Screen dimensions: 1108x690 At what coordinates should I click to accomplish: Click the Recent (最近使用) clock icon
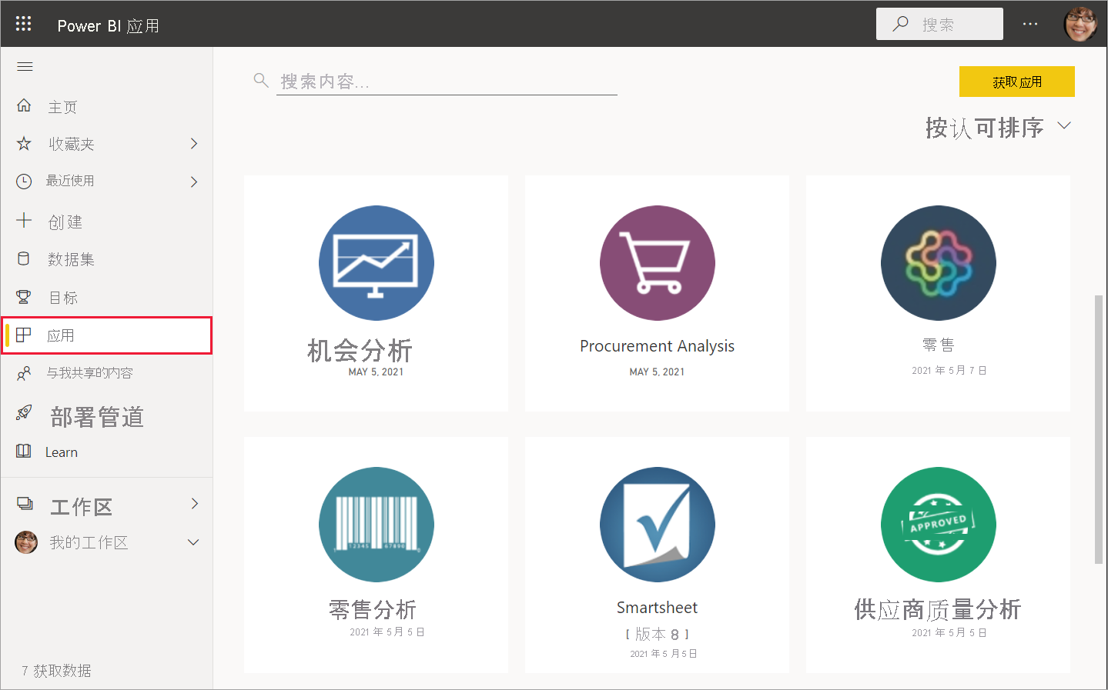(x=24, y=181)
